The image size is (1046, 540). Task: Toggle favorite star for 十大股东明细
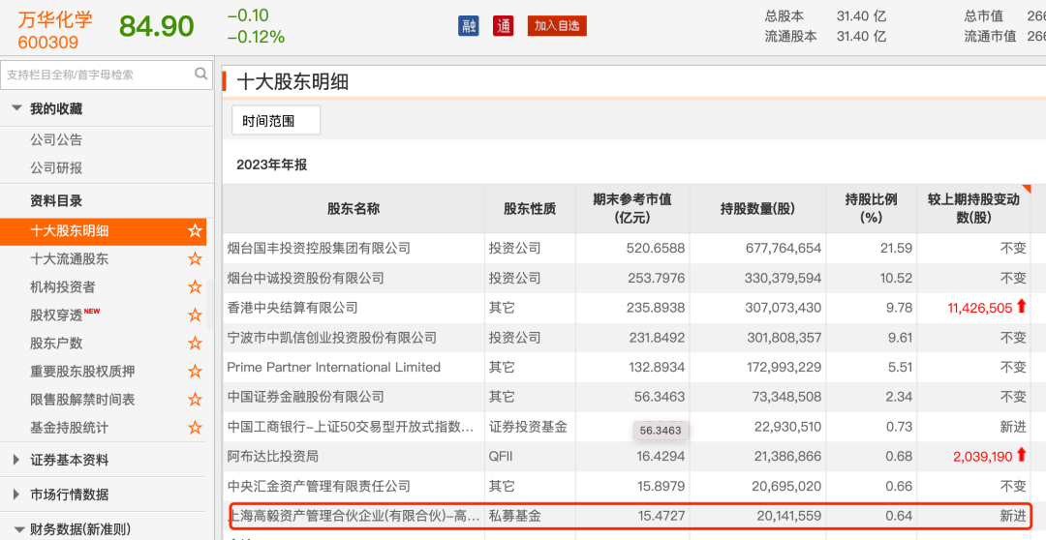[195, 231]
